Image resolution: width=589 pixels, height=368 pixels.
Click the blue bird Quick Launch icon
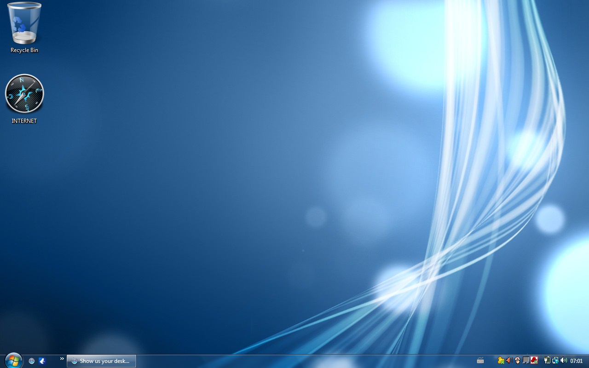click(x=42, y=361)
